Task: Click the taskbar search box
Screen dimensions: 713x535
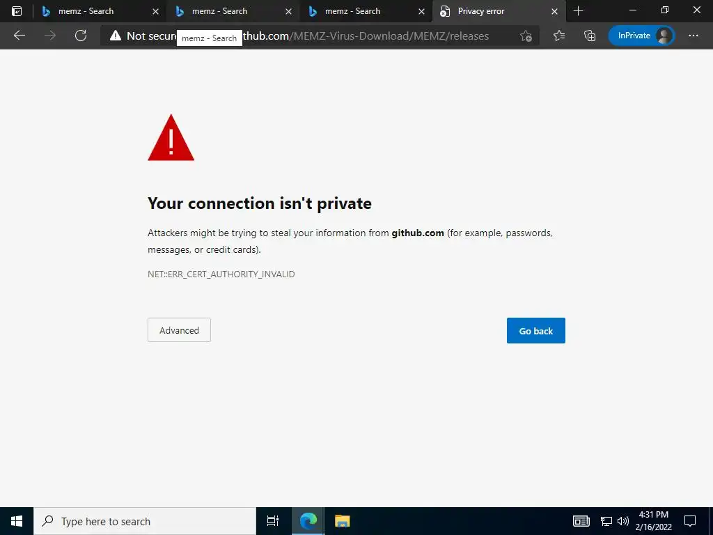Action: click(x=145, y=521)
